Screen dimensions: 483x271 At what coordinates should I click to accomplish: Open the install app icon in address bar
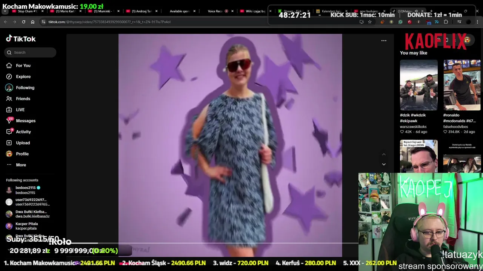(x=361, y=22)
